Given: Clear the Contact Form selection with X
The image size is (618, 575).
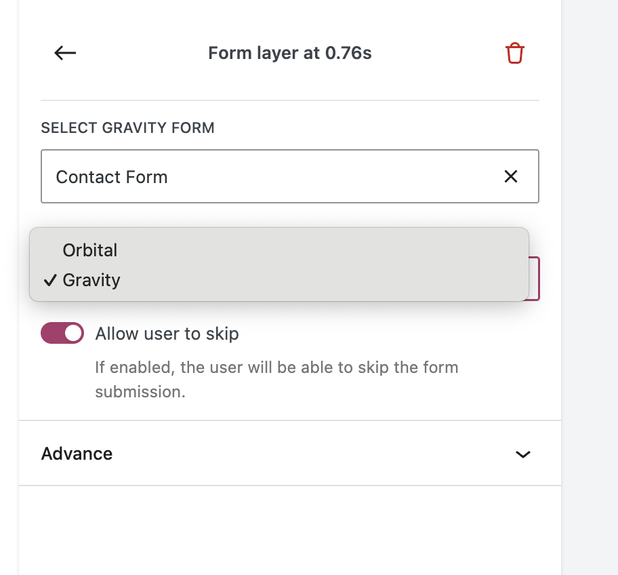Looking at the screenshot, I should point(511,177).
